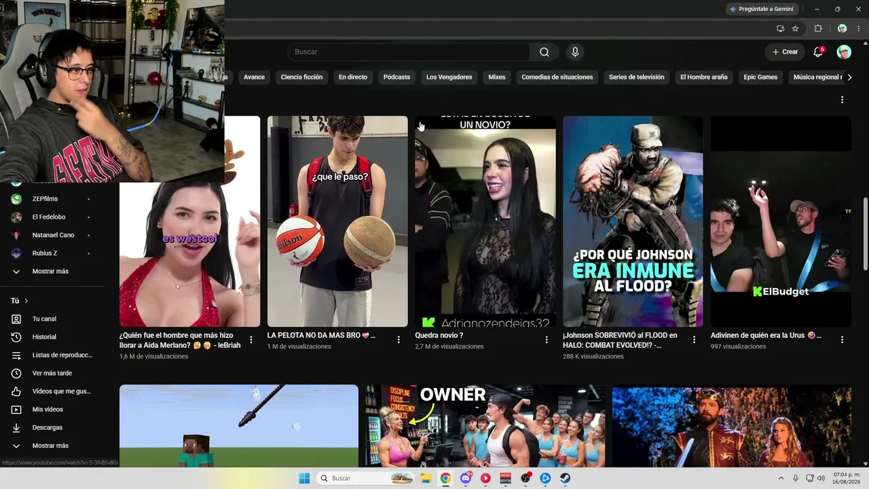Show more category chips with right arrow
This screenshot has height=489, width=869.
849,77
